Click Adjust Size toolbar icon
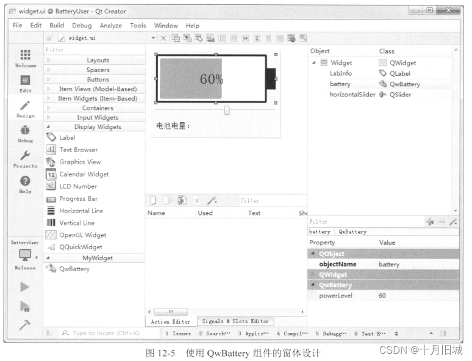 click(x=303, y=38)
